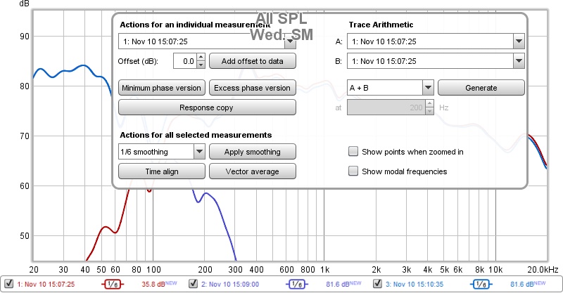
Task: Uncheck measurement 1: Nov 10 15:07:25 trace
Action: tap(9, 284)
